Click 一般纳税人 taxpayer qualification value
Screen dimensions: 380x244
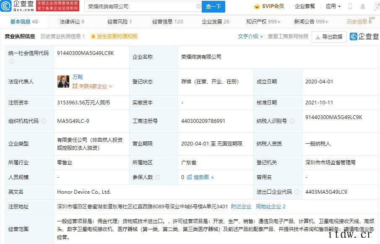318,144
